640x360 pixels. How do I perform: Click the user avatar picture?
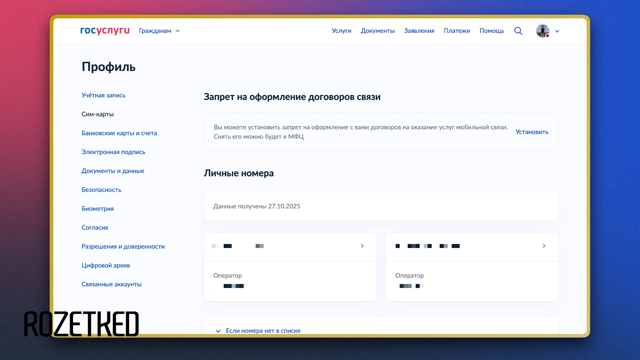(x=542, y=31)
